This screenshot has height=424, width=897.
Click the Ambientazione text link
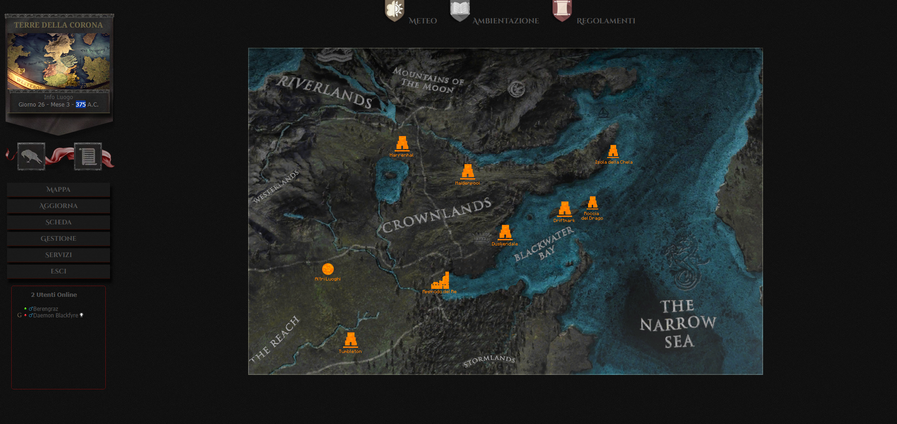click(x=506, y=21)
